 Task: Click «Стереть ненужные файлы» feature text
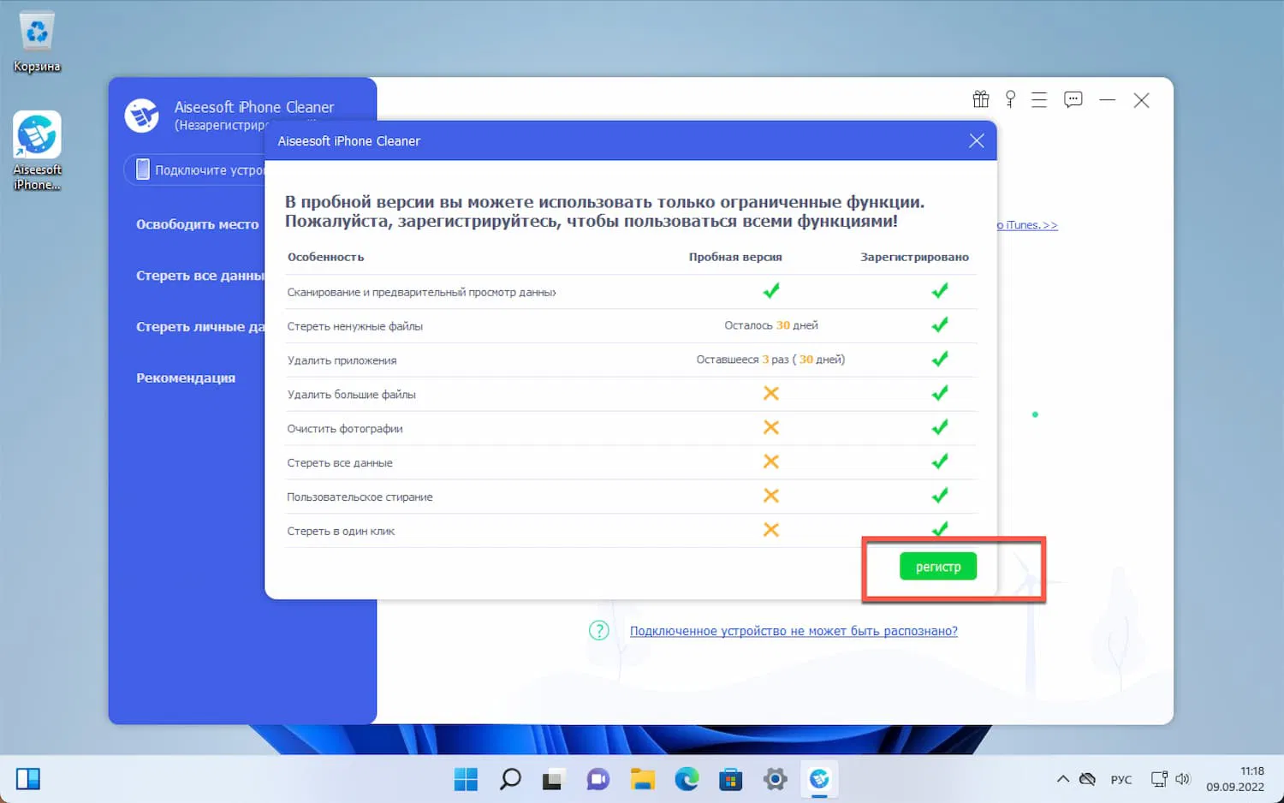tap(355, 326)
